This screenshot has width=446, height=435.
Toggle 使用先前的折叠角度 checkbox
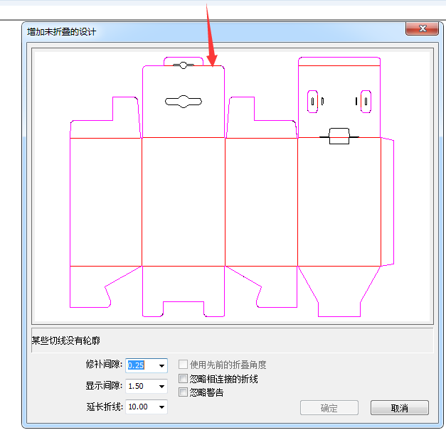[183, 364]
